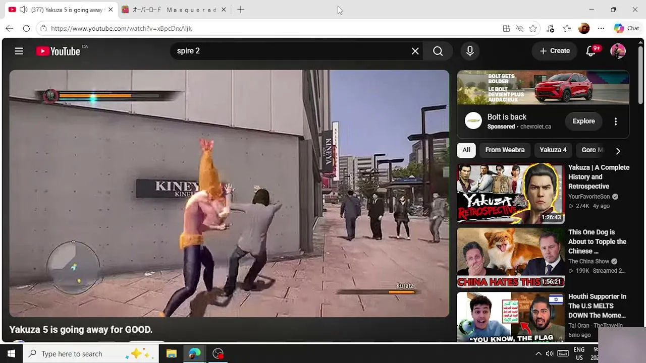The image size is (646, 363).
Task: Go to the YouTube home logo
Action: click(58, 51)
